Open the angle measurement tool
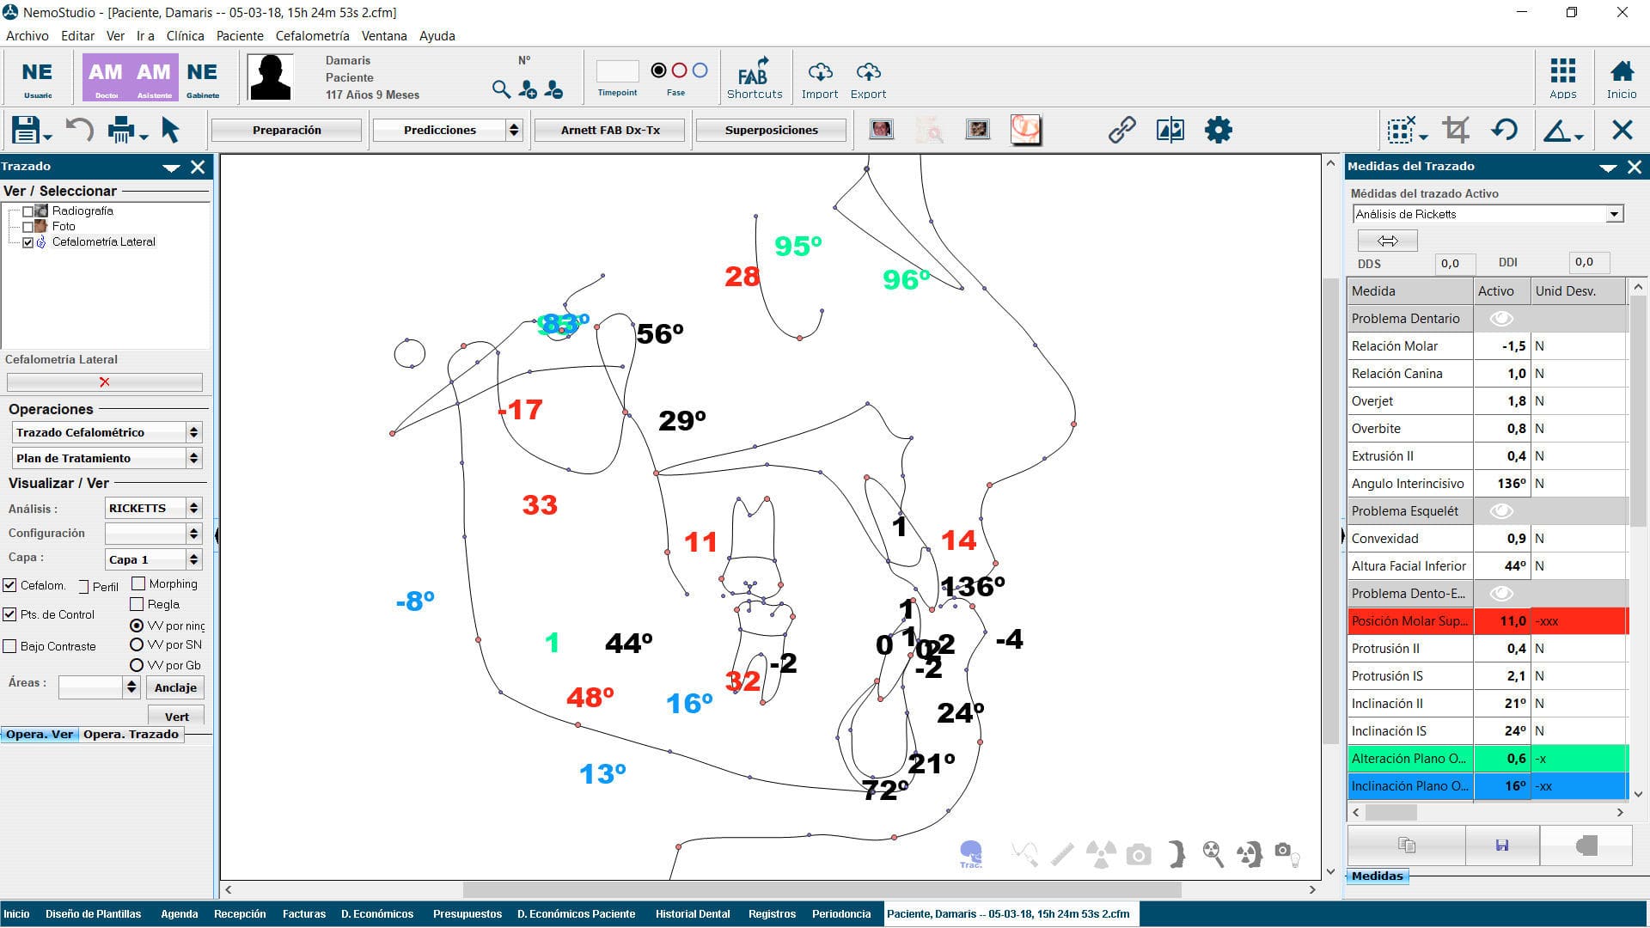The image size is (1650, 928). pyautogui.click(x=1558, y=130)
